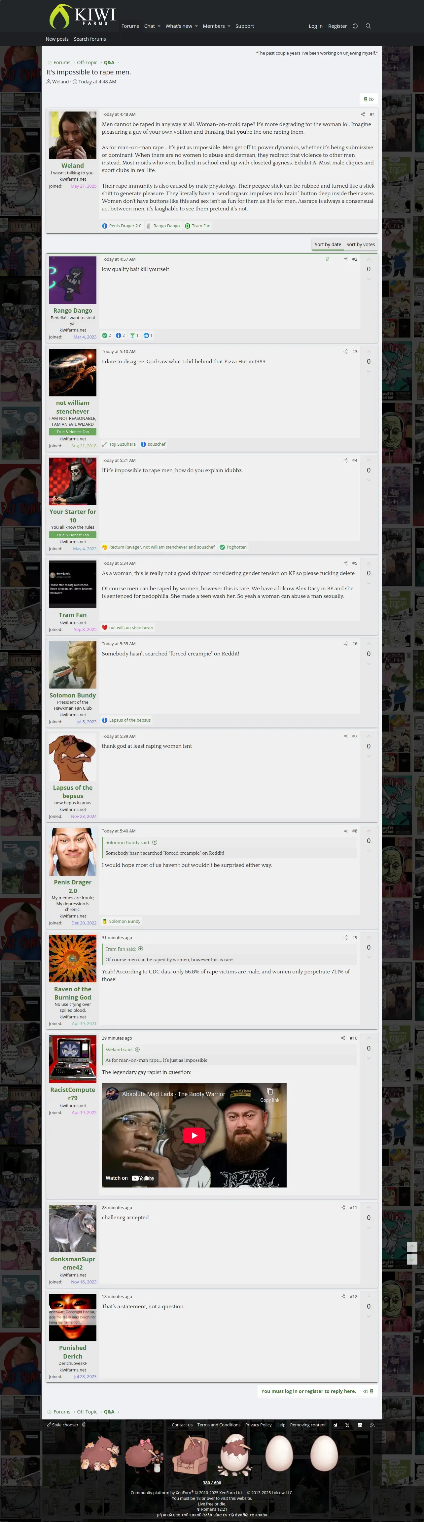Open the Contact us footer link
The height and width of the screenshot is (1522, 424).
pyautogui.click(x=182, y=1424)
